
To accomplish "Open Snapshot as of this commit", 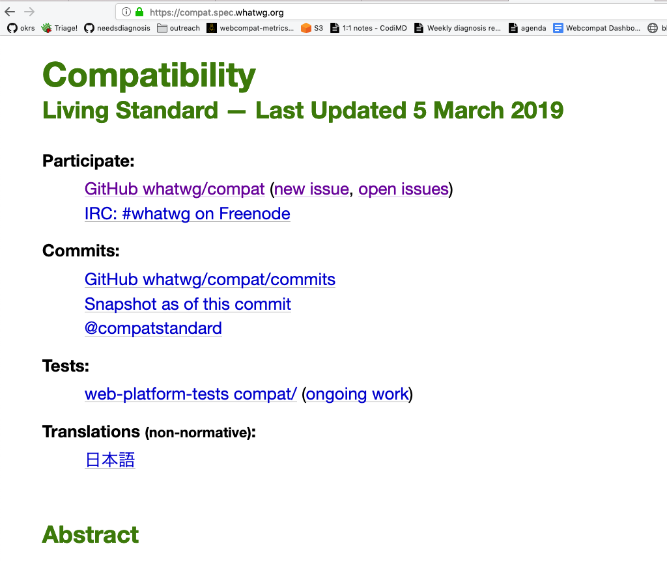I will tap(188, 304).
